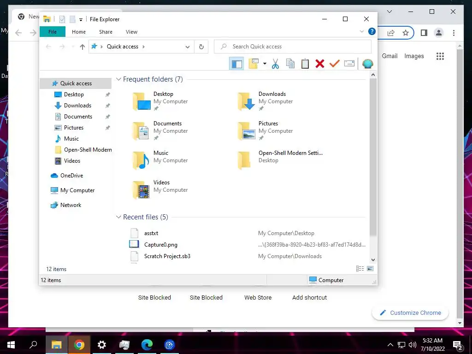This screenshot has height=354, width=472.
Task: Open Gmail link in Chrome window
Action: pyautogui.click(x=389, y=56)
